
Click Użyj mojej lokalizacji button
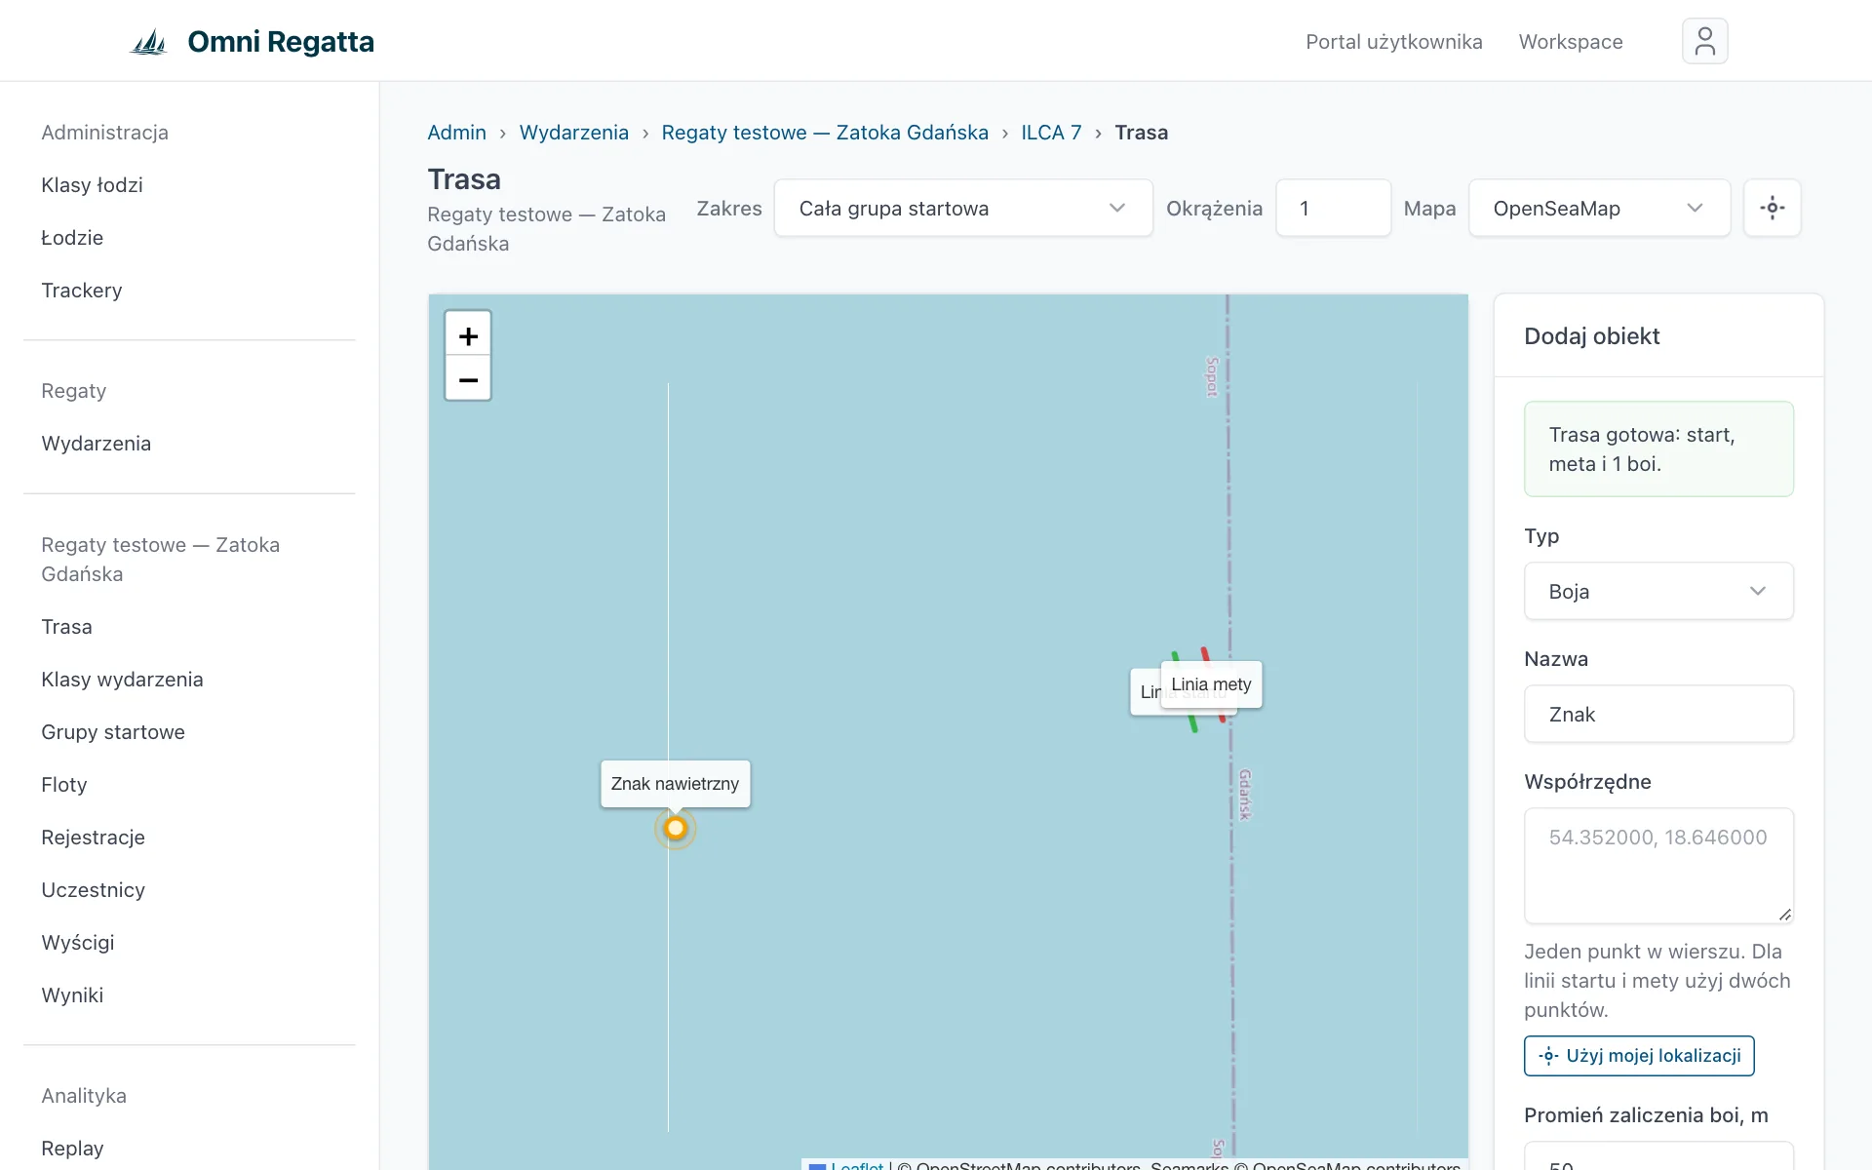1639,1056
